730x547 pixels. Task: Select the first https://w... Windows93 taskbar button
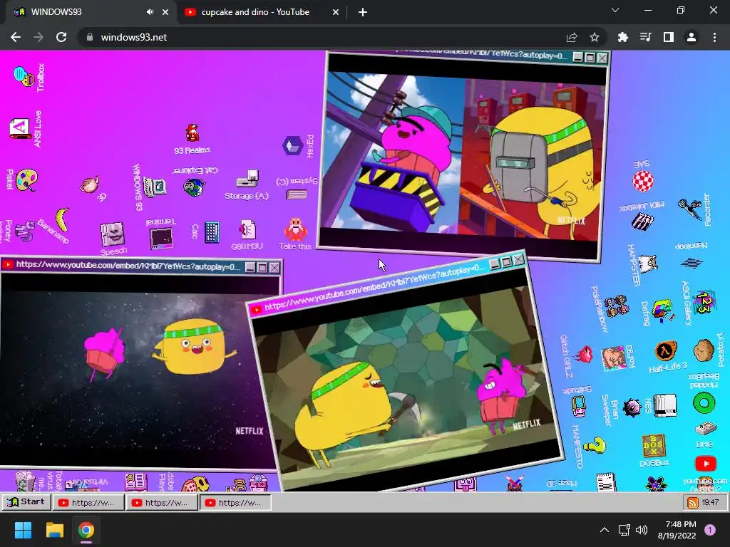click(x=88, y=502)
